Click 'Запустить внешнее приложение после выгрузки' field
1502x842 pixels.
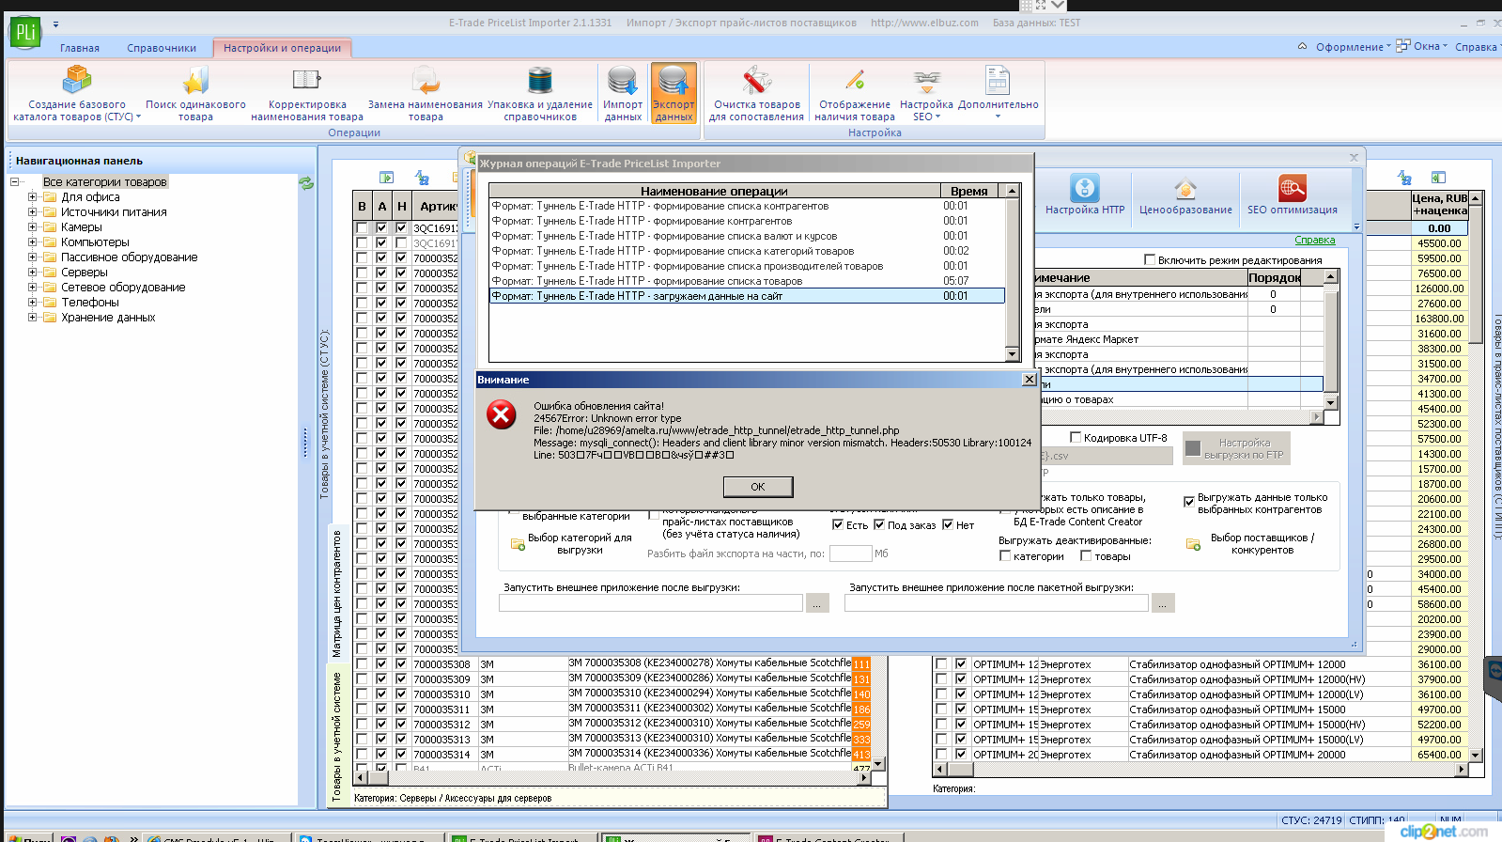tap(651, 603)
